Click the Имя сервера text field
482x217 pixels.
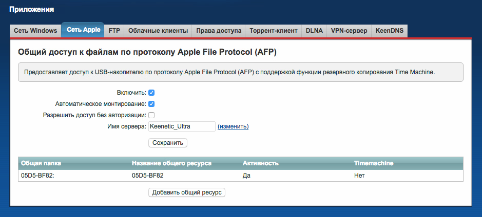[x=182, y=126]
